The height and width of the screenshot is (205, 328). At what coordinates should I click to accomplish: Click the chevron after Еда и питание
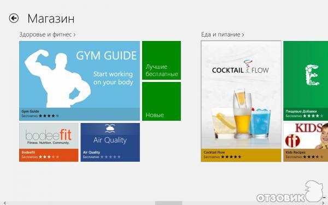pyautogui.click(x=243, y=35)
